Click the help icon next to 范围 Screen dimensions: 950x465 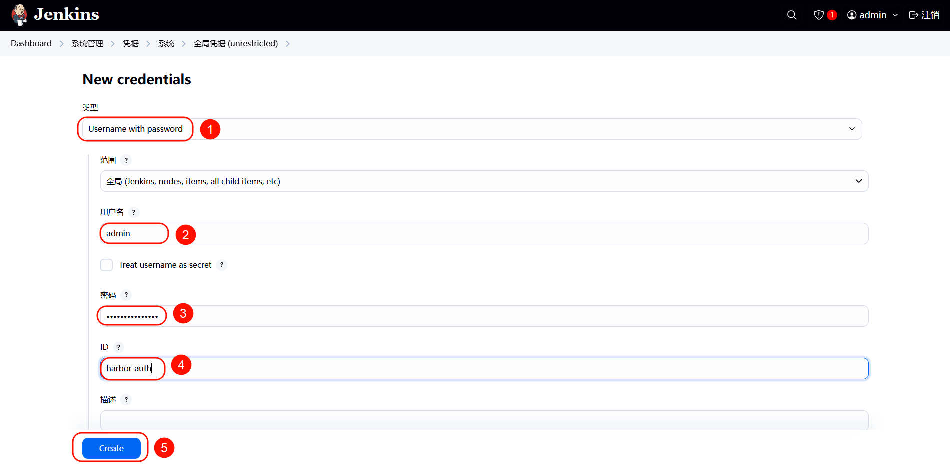126,160
